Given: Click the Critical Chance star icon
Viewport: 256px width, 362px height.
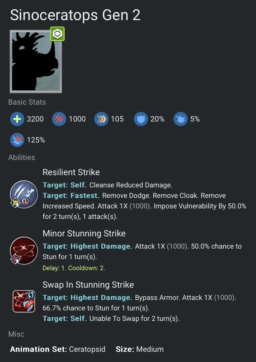Looking at the screenshot, I should tap(181, 119).
